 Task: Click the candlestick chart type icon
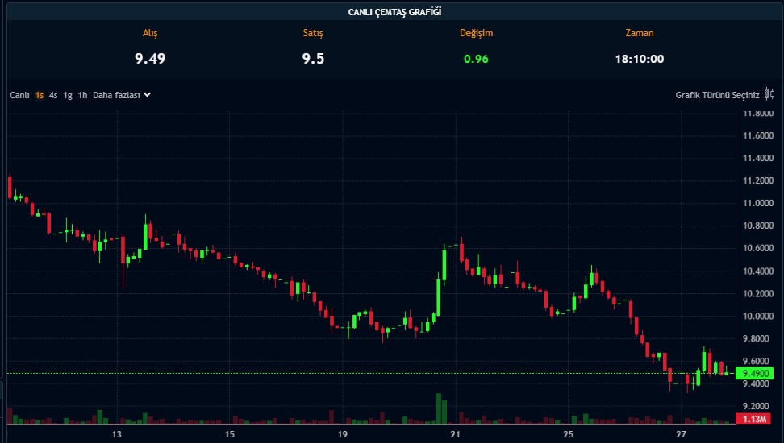769,95
